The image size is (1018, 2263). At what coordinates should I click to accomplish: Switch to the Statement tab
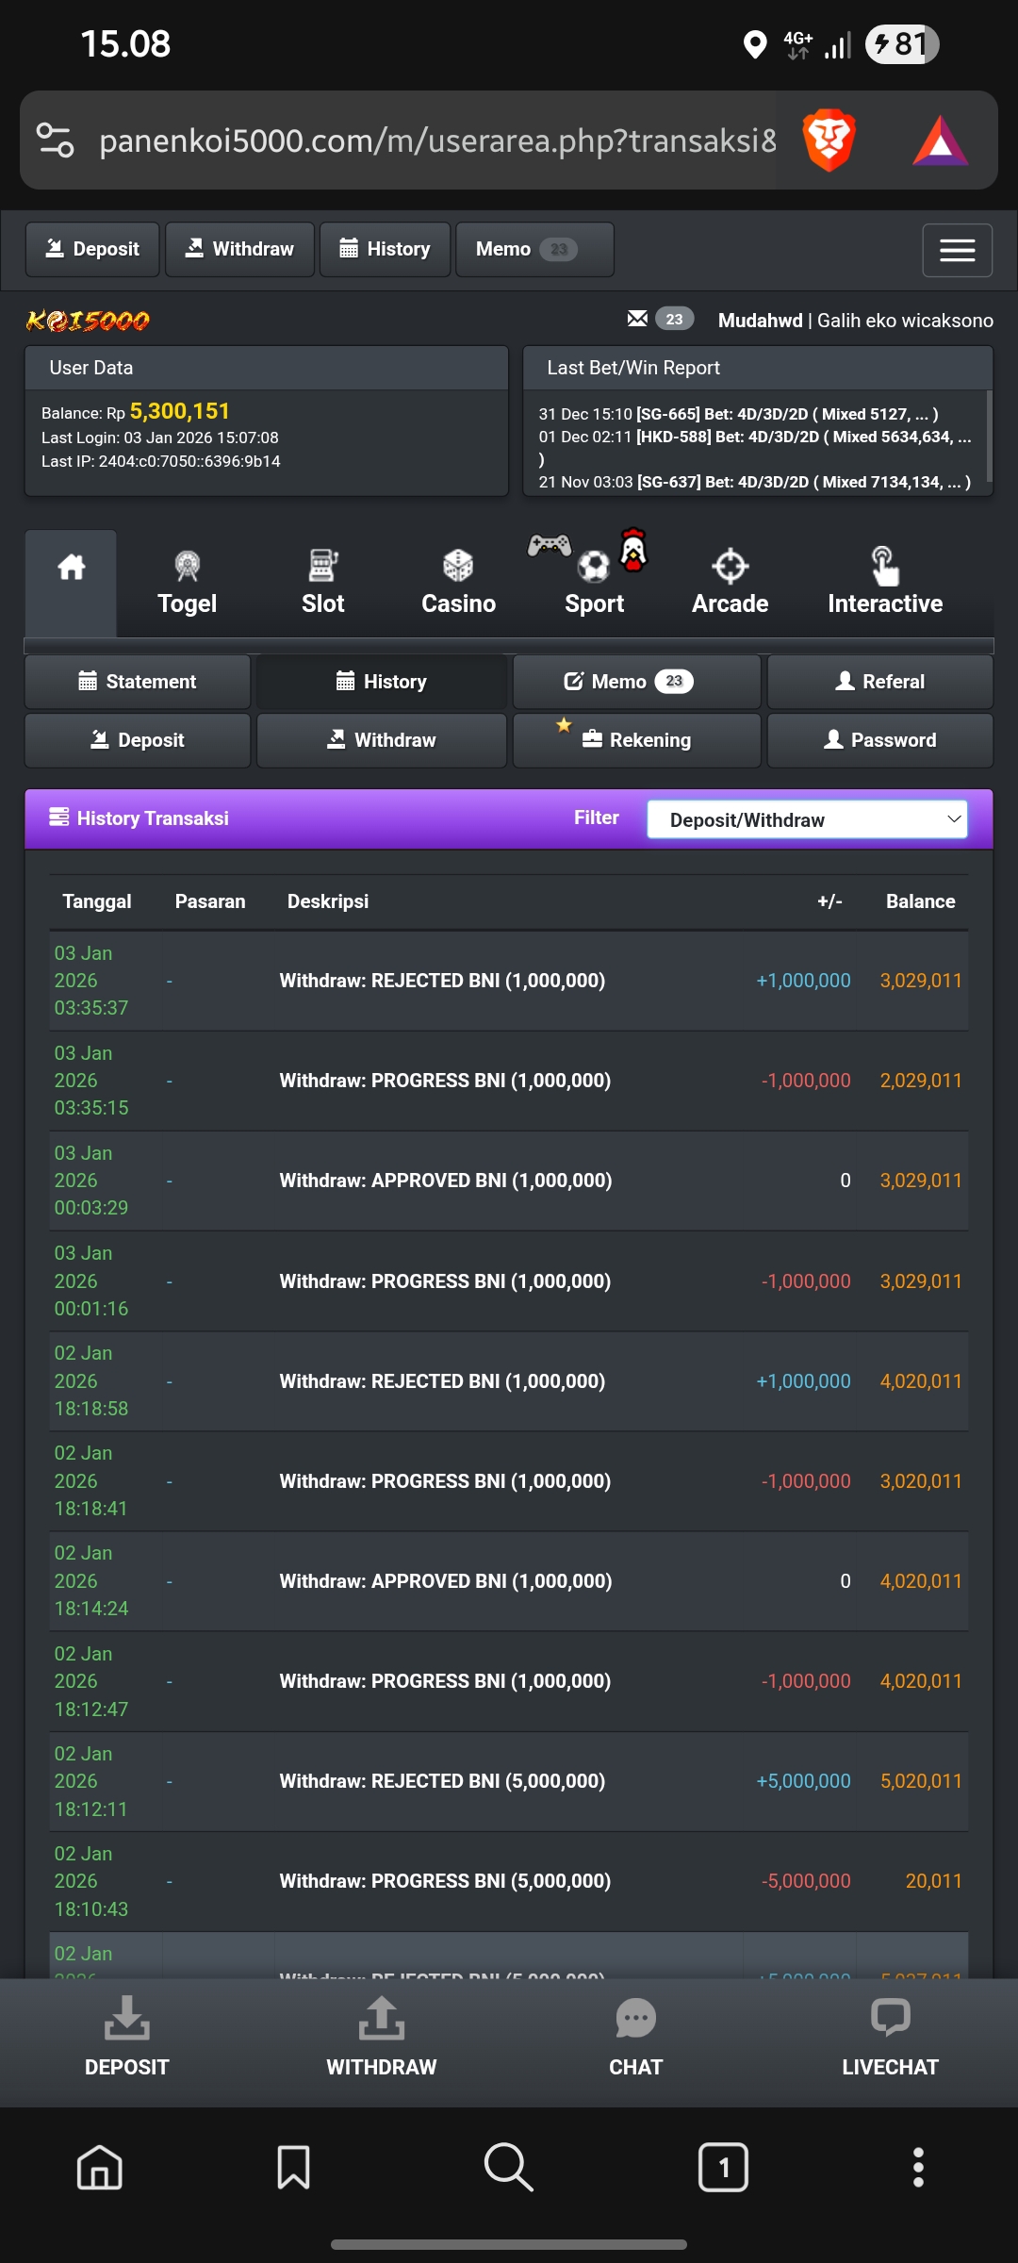point(138,682)
